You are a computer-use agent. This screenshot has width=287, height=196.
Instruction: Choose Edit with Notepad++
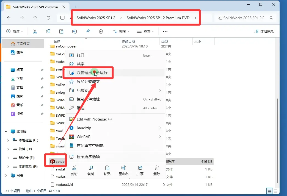[x=115, y=119]
